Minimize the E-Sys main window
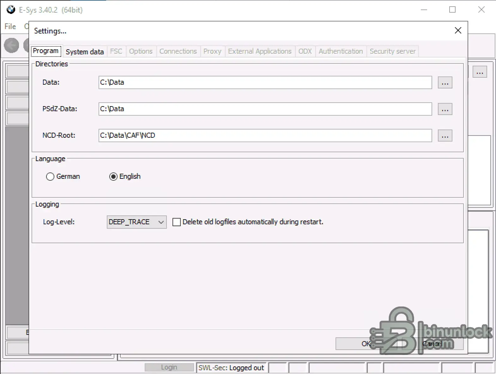 point(424,10)
